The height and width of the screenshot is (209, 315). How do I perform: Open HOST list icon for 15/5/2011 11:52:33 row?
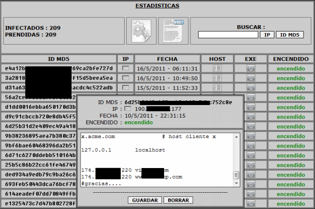tap(217, 88)
